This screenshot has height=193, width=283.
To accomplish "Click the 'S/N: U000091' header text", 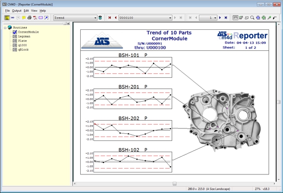I will coord(150,43).
